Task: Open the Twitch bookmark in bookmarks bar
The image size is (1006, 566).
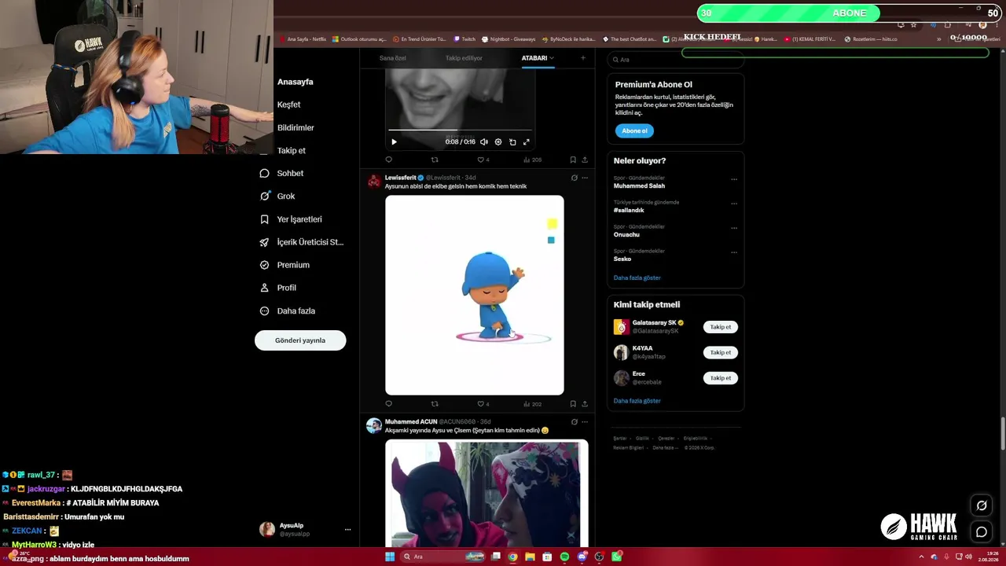Action: click(x=464, y=39)
